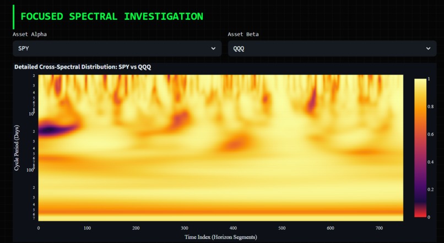Click the x-axis tick label '400'
444x243 pixels.
233,228
